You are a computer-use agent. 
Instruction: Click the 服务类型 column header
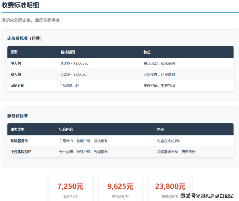[17, 129]
